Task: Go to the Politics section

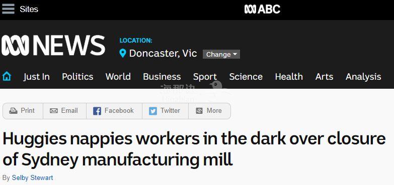Action: 77,77
